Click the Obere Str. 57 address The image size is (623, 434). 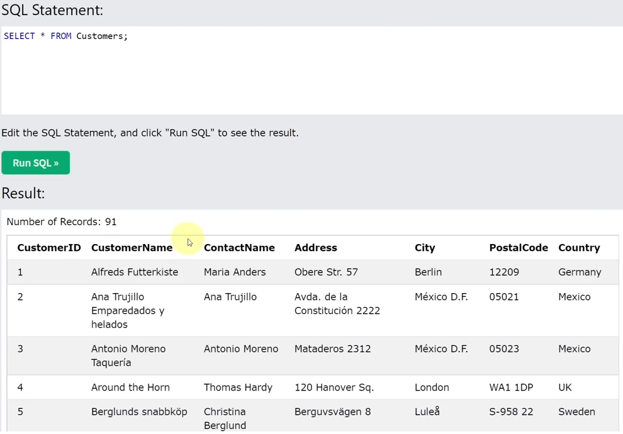(326, 272)
